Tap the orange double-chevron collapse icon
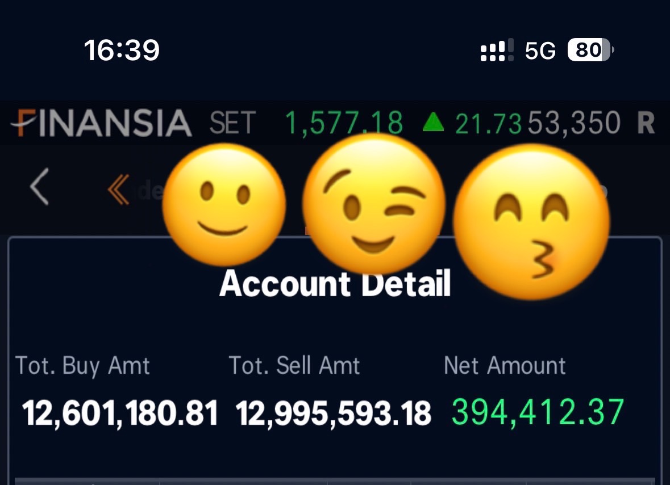This screenshot has height=485, width=670. point(118,189)
